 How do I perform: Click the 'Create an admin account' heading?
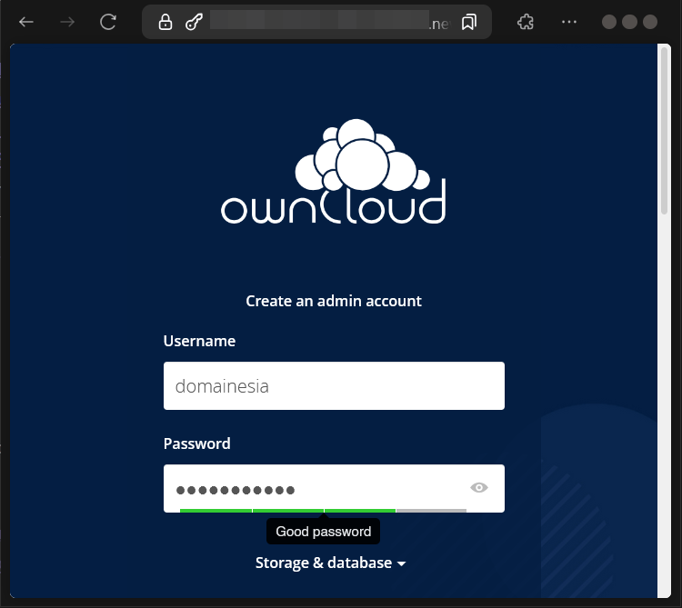334,301
